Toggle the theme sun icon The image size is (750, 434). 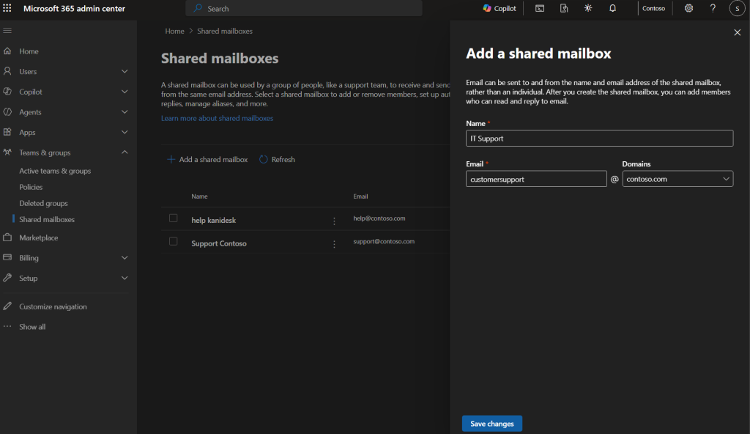tap(588, 8)
